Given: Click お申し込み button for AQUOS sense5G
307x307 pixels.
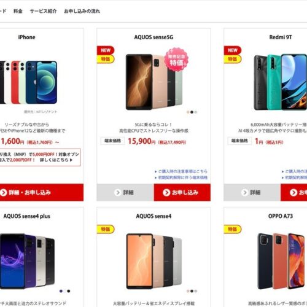Looking at the screenshot, I should 182,192.
